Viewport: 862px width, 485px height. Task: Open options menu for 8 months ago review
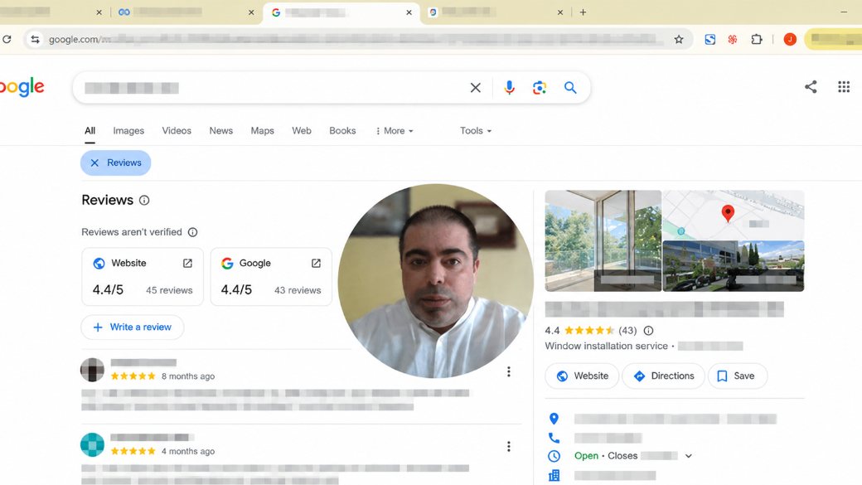[509, 371]
